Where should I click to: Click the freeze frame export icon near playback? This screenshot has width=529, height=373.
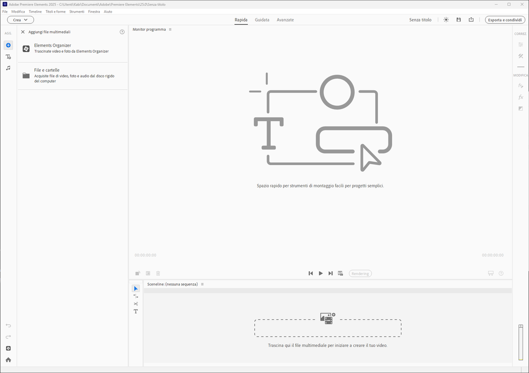point(340,273)
